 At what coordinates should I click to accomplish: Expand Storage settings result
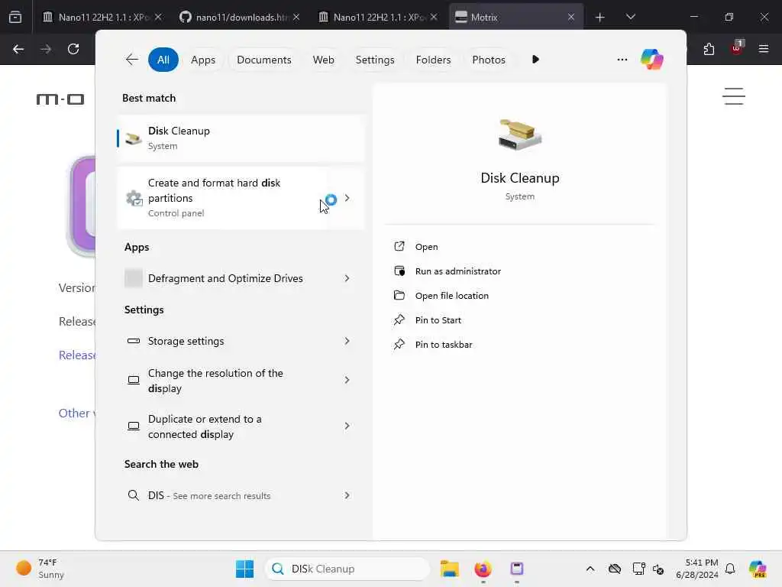tap(347, 341)
